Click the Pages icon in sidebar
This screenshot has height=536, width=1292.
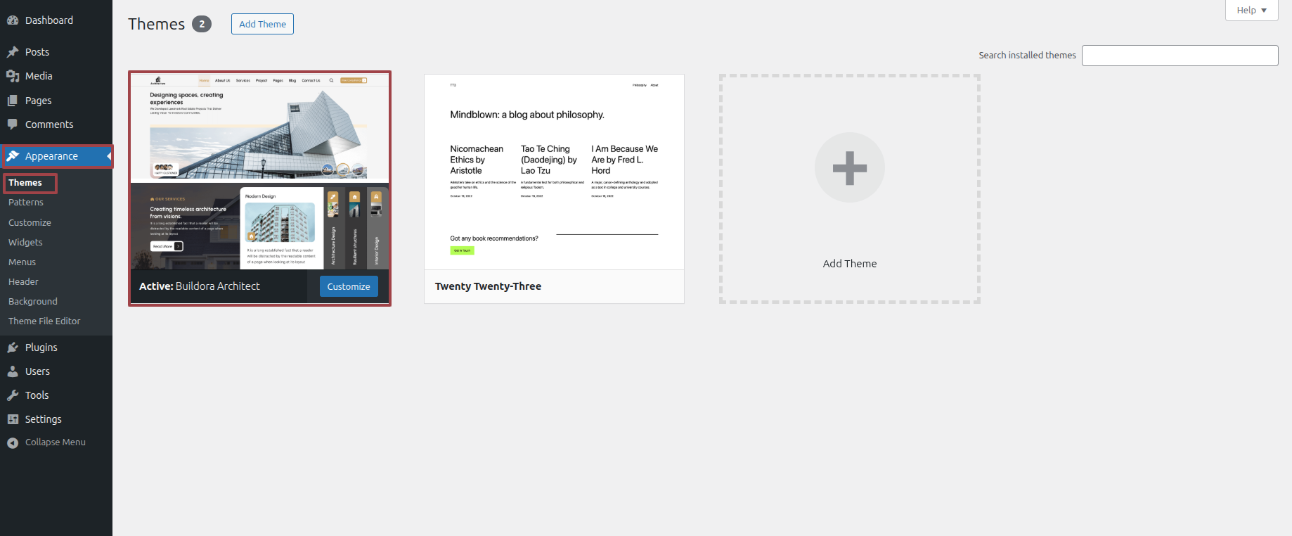click(13, 101)
